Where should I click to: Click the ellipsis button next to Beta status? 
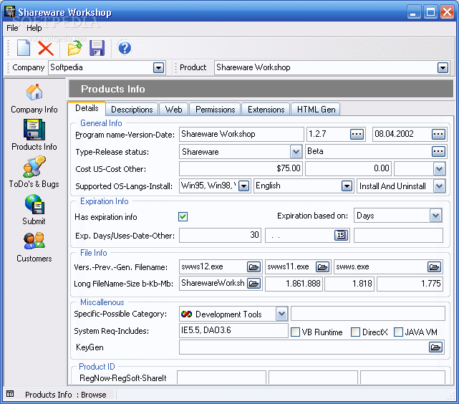click(x=438, y=151)
